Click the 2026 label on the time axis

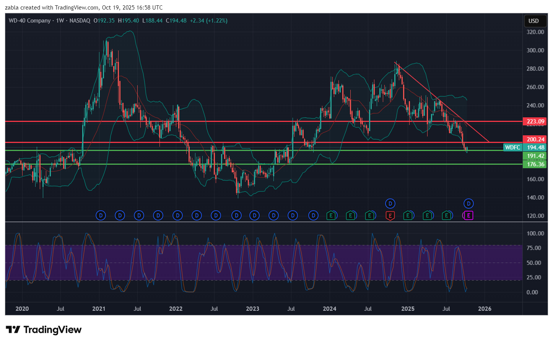pos(485,308)
